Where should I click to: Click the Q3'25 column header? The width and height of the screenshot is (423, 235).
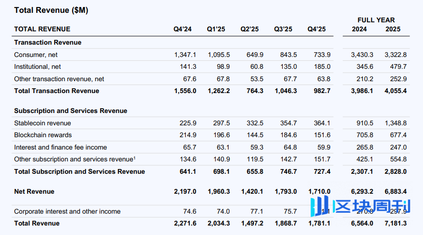283,29
